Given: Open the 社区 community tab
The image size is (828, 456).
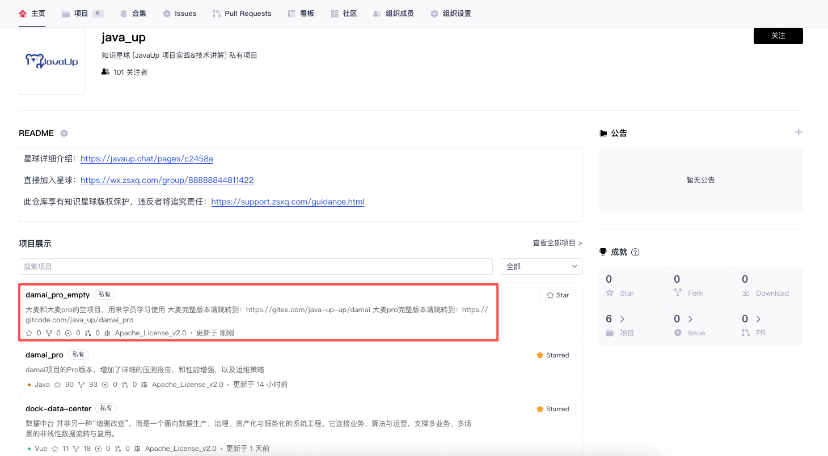Looking at the screenshot, I should point(343,14).
